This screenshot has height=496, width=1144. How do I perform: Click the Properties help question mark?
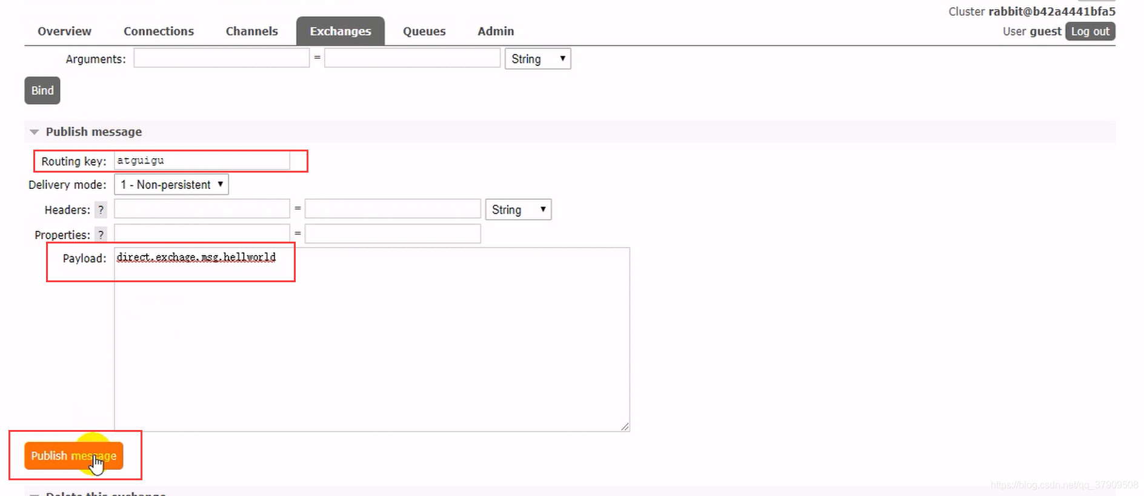point(101,235)
